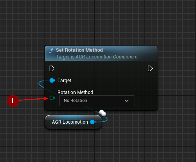Click the 'Target is AGR Locomotion Component' subtitle
This screenshot has height=162, width=196.
click(97, 57)
